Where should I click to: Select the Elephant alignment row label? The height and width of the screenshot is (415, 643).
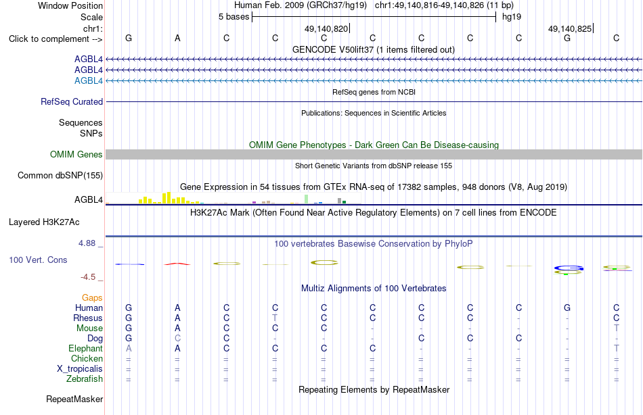pos(85,348)
